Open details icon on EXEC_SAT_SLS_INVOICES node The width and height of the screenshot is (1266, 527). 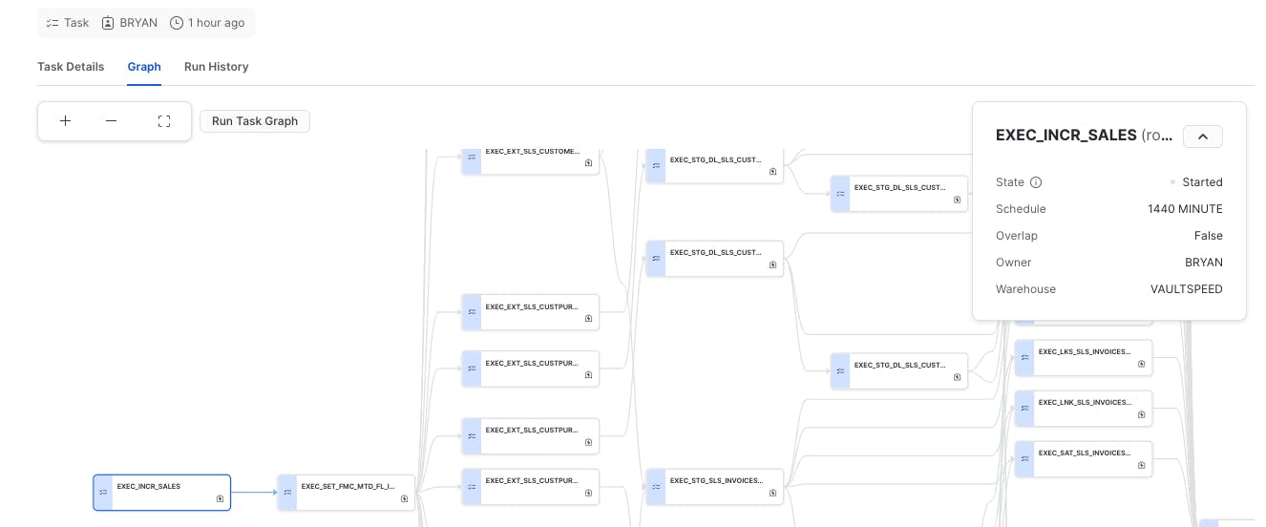[1141, 465]
